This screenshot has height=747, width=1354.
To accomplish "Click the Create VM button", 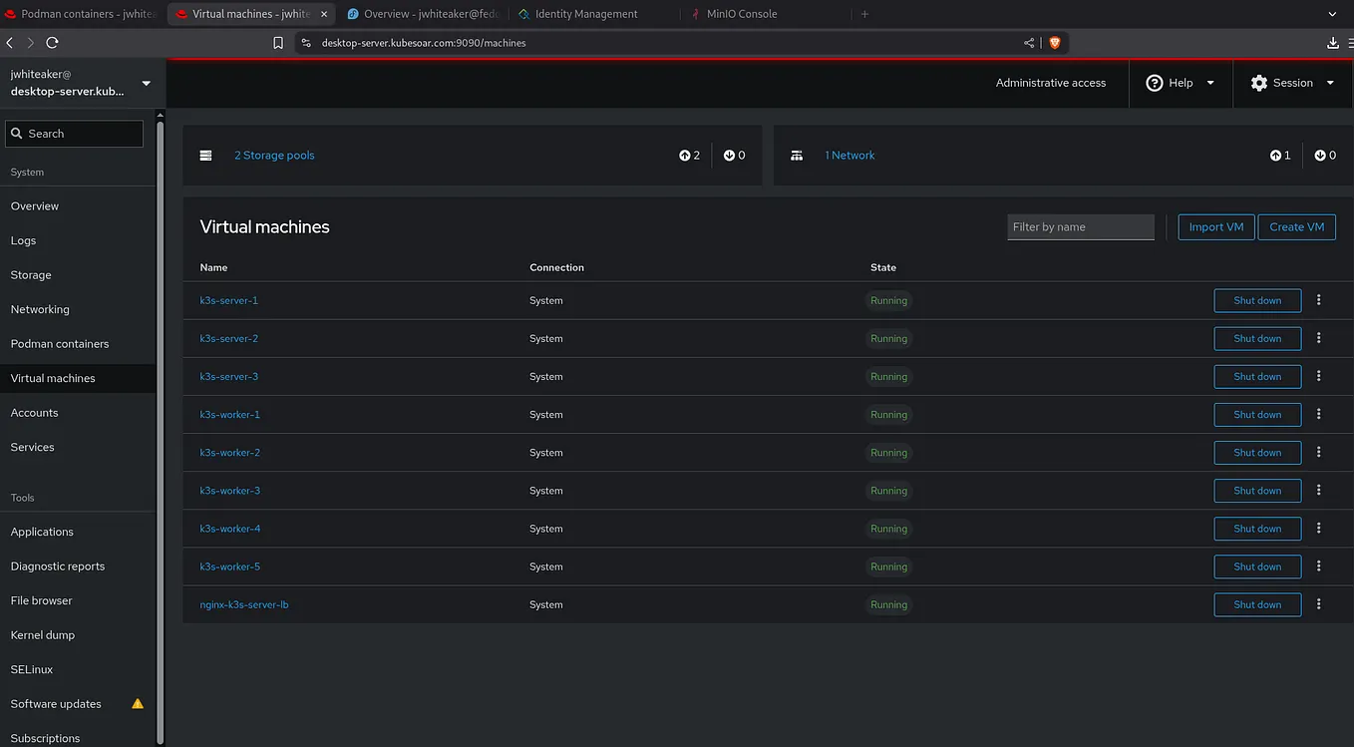I will tap(1296, 226).
